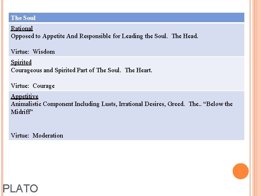Click the PLATO slide title

[20, 188]
